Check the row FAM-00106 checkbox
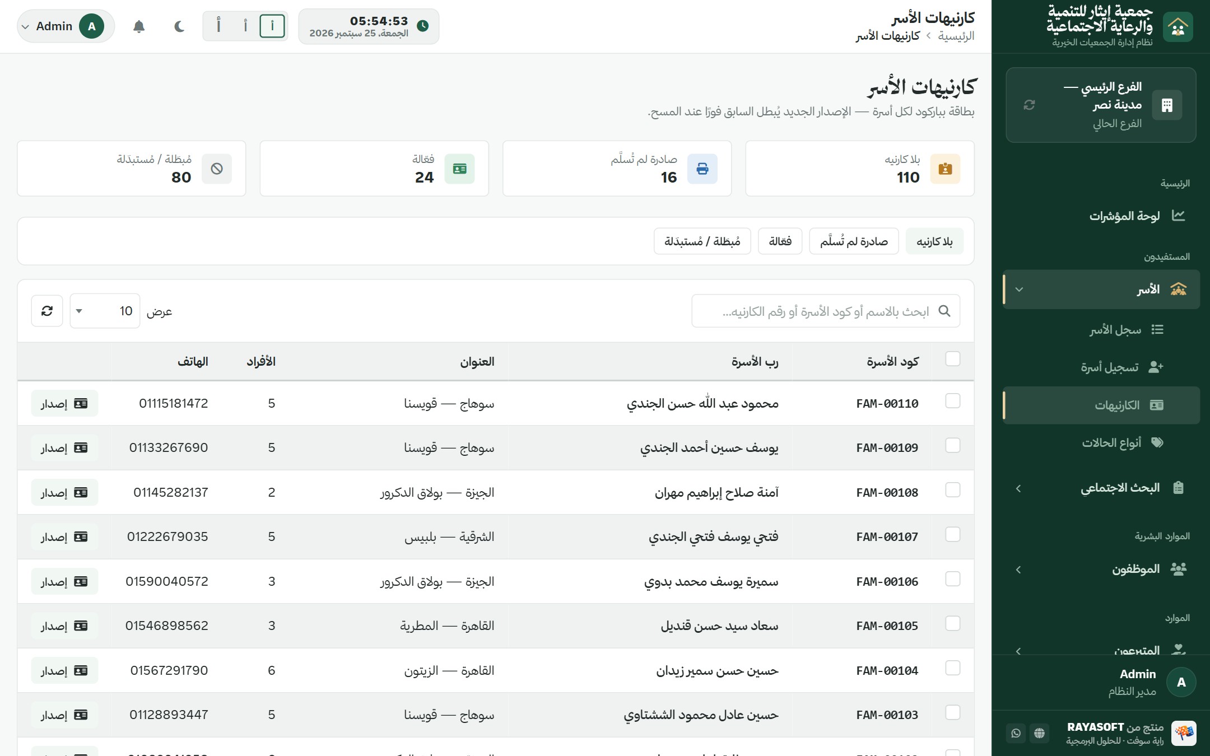The height and width of the screenshot is (756, 1210). tap(953, 579)
